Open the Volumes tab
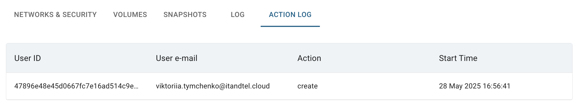This screenshot has height=106, width=578. click(130, 15)
